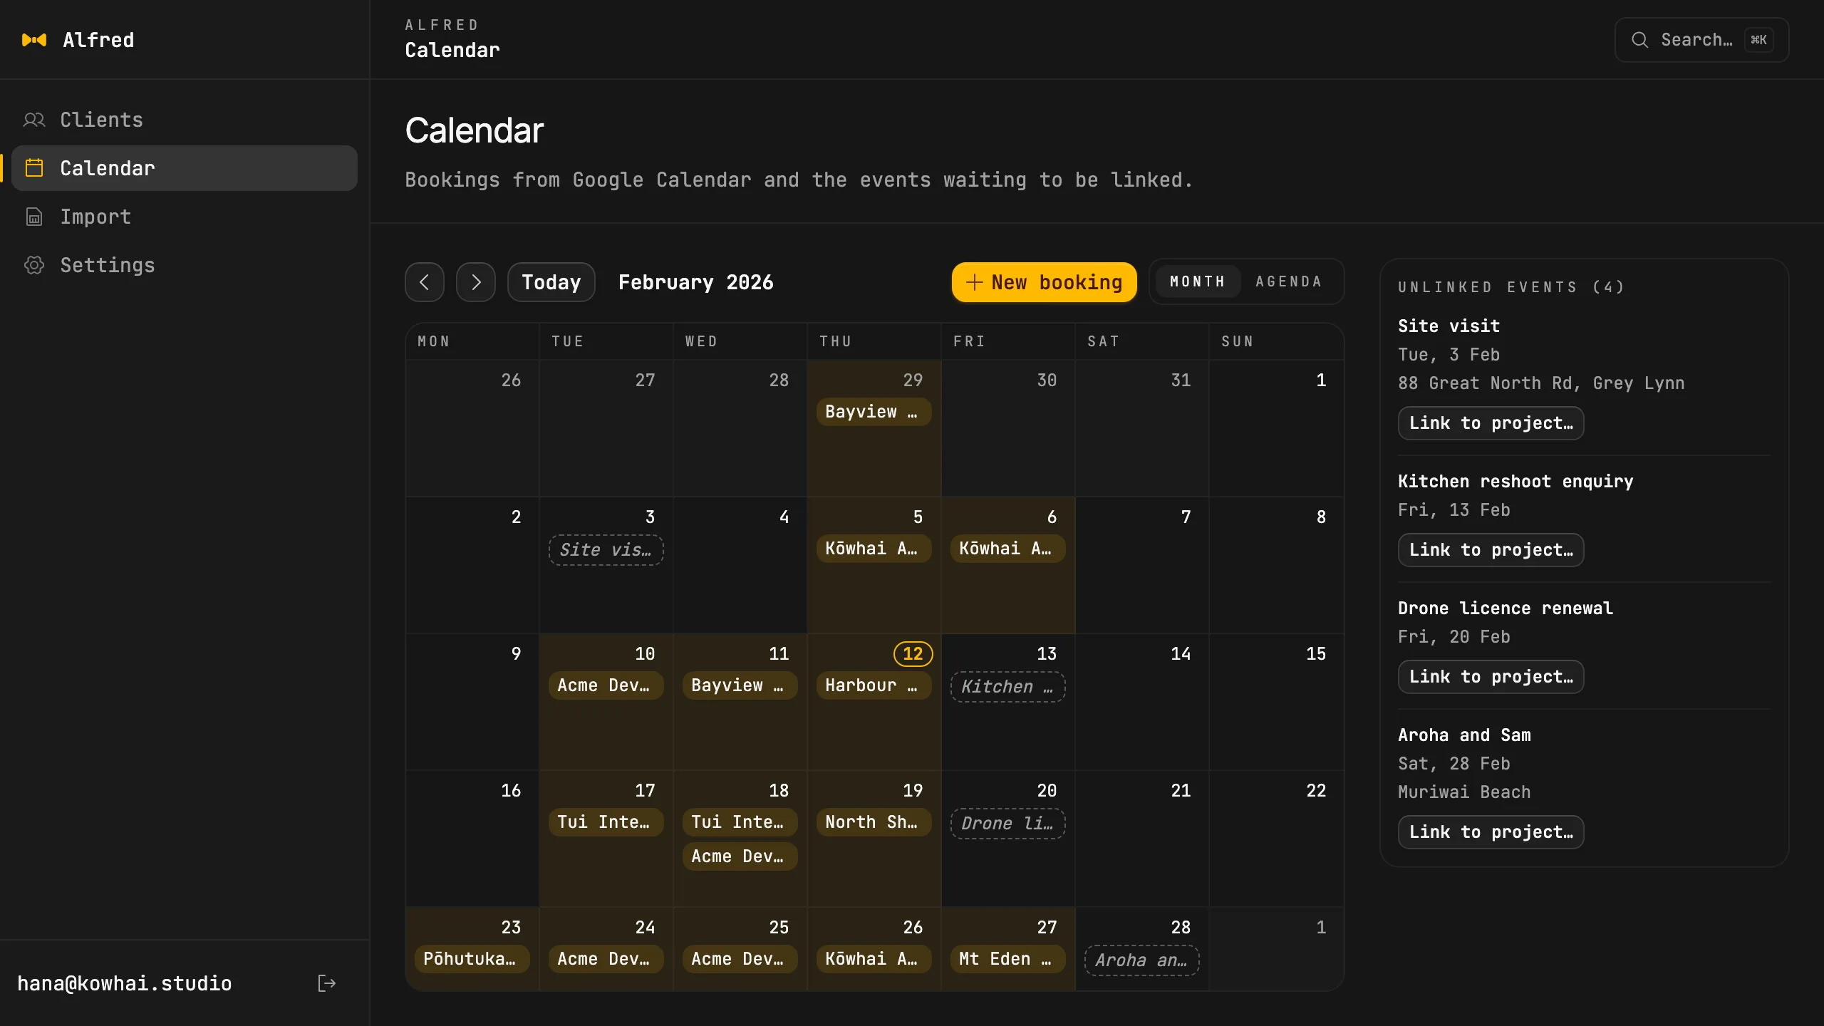Focus the Search field
Viewport: 1824px width, 1026px height.
(1701, 40)
